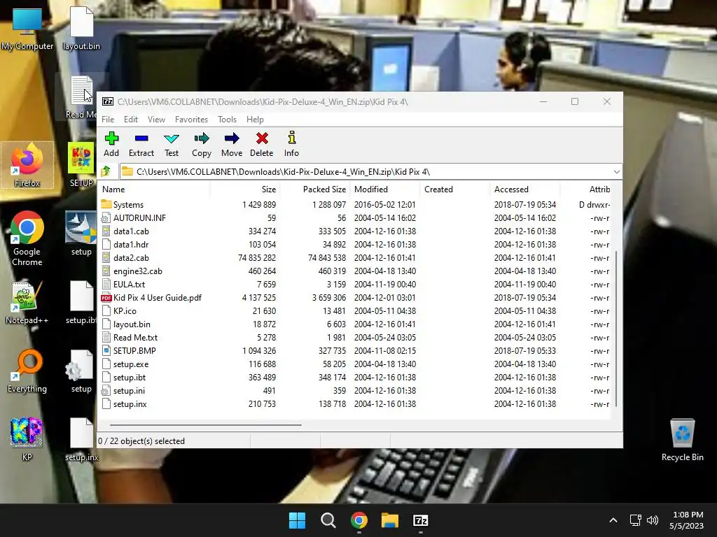Sort by Size column header
This screenshot has width=717, height=537.
[244, 189]
